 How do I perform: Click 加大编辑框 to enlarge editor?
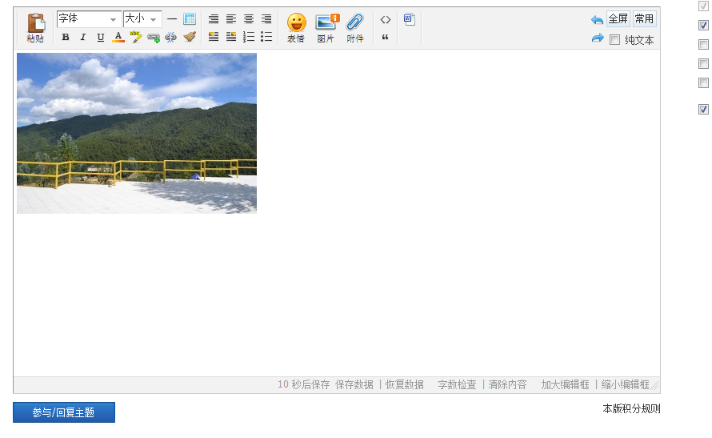[565, 385]
